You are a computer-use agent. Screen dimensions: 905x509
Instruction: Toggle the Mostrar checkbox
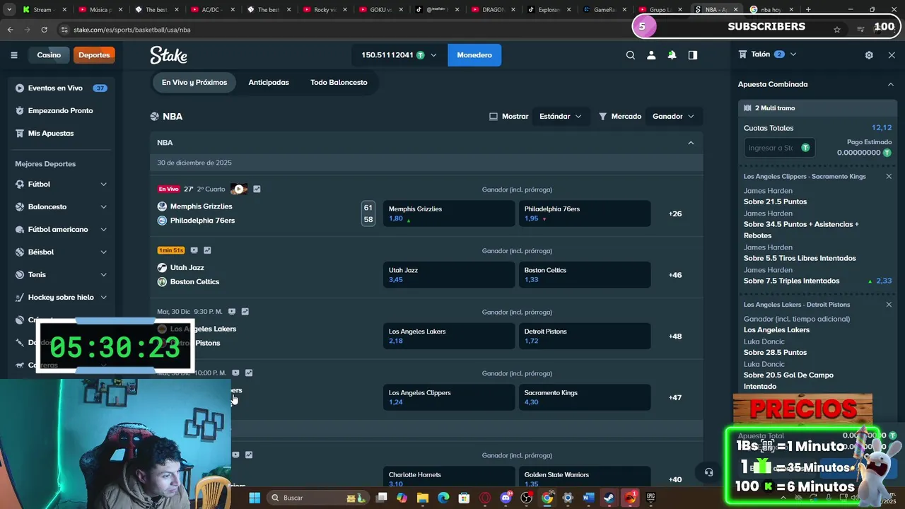click(494, 117)
